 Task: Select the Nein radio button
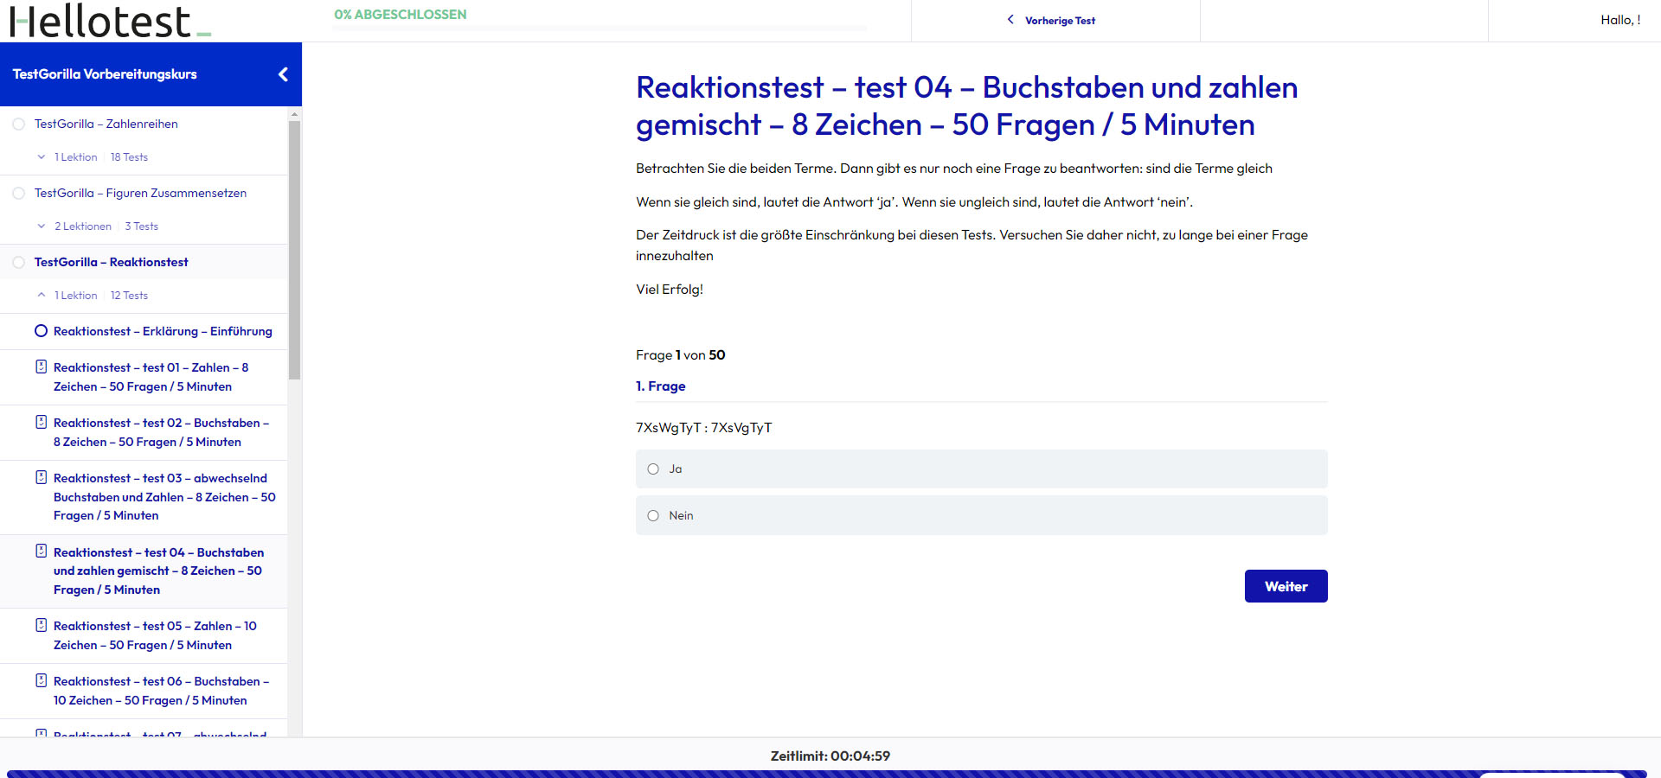(653, 516)
